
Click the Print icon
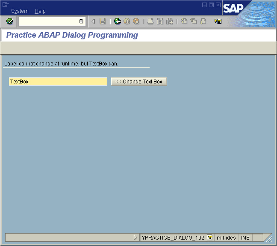pos(151,21)
